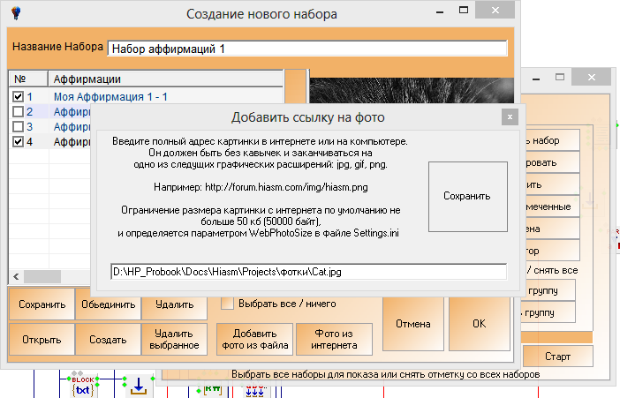Click Удалить выбранное button

[174, 340]
